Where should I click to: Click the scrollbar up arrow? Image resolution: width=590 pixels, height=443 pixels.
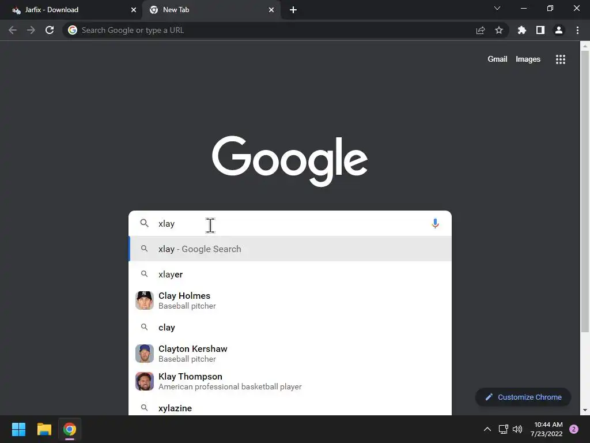[x=585, y=46]
